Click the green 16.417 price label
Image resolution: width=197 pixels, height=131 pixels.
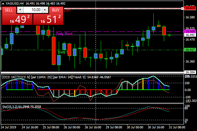(190, 50)
